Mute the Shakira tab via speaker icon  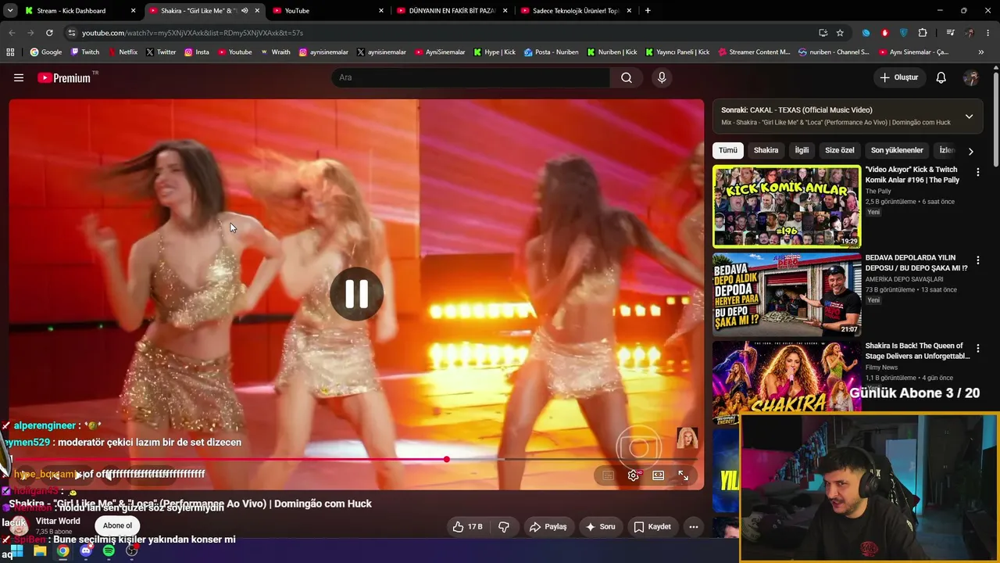click(245, 10)
